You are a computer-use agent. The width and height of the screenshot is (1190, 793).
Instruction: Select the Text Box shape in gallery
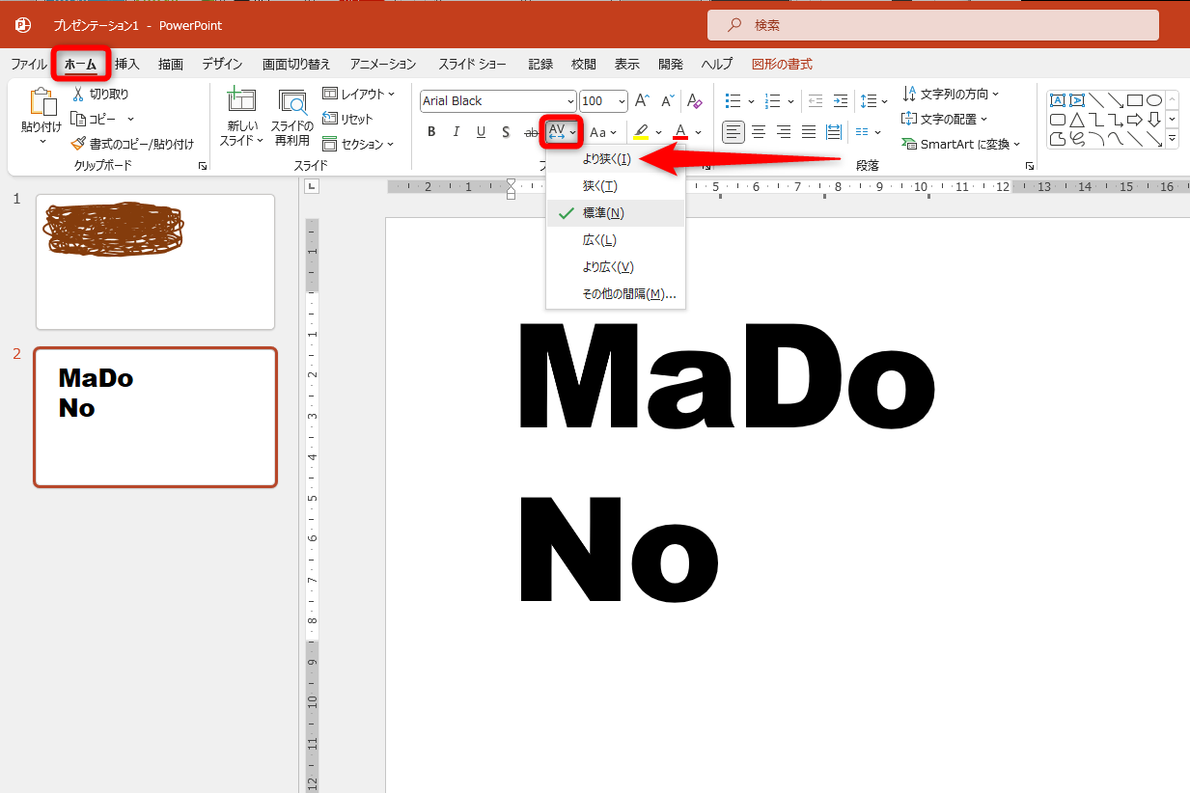tap(1057, 100)
